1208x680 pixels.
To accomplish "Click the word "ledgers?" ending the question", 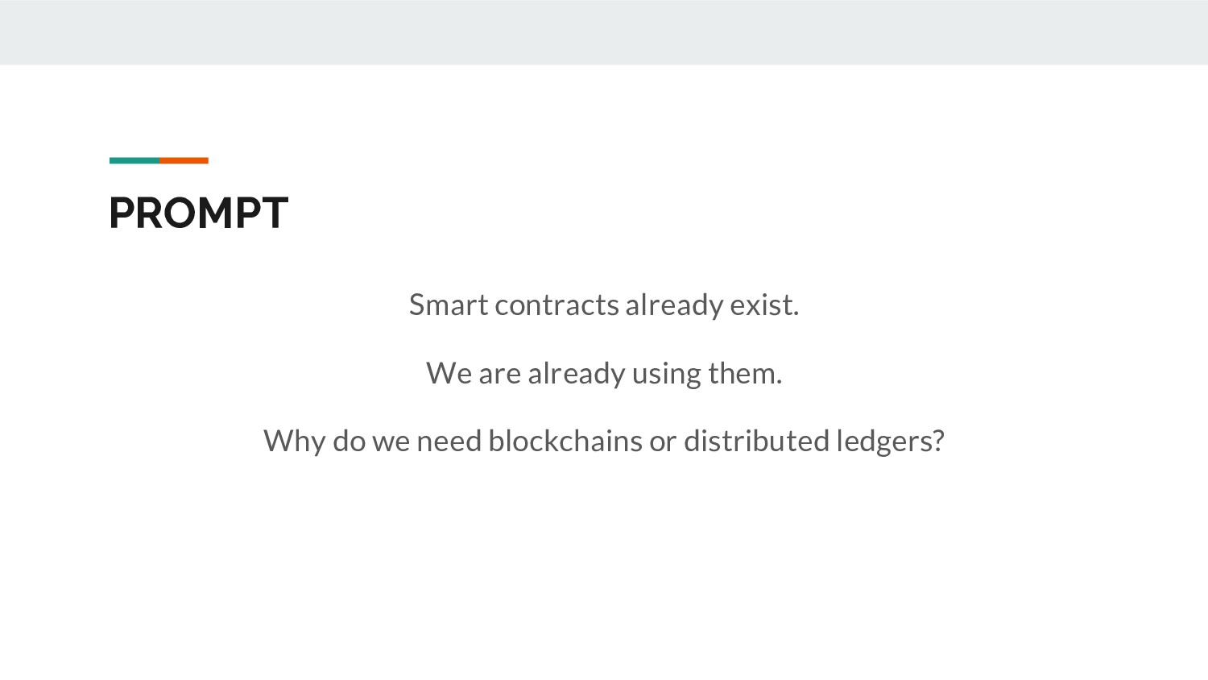I will [x=889, y=442].
